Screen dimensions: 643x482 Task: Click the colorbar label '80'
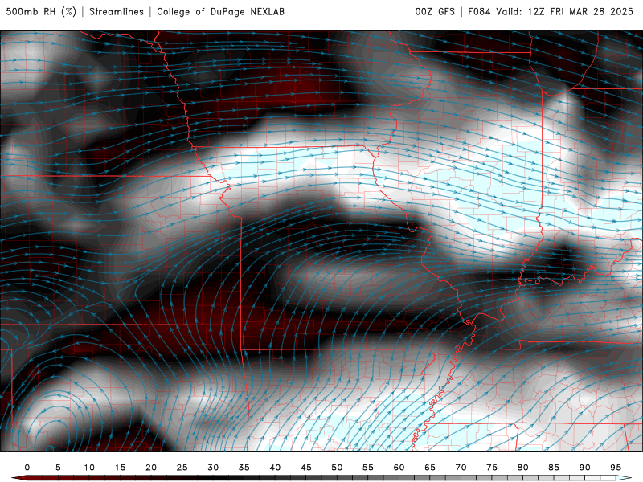(x=523, y=468)
